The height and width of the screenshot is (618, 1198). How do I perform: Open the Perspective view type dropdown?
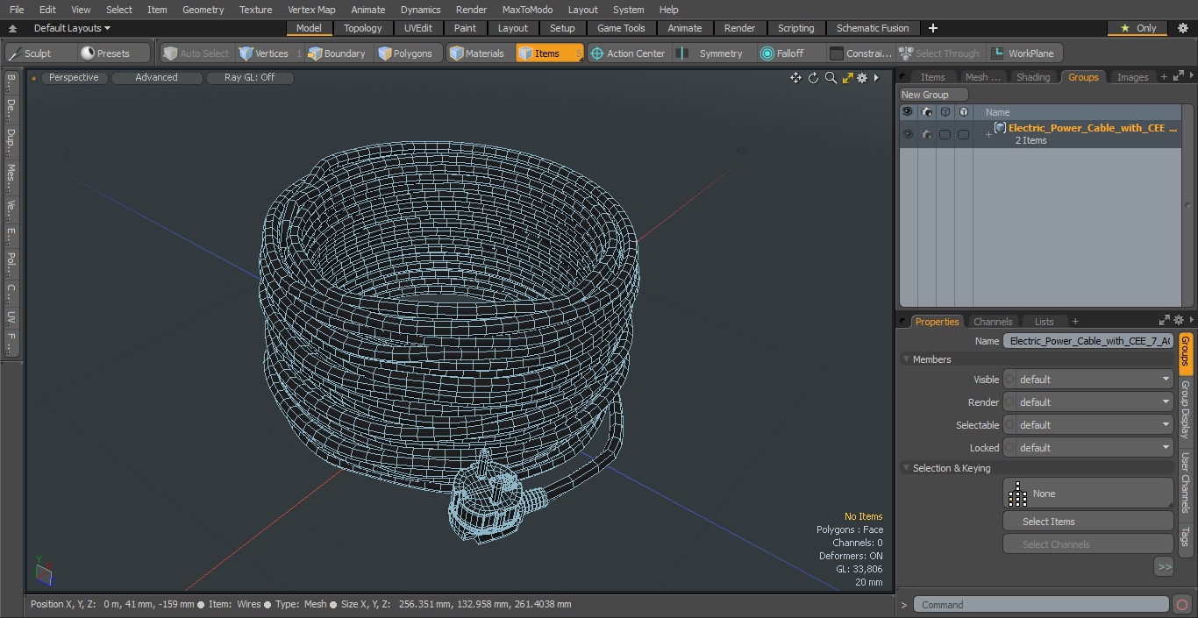(x=74, y=78)
